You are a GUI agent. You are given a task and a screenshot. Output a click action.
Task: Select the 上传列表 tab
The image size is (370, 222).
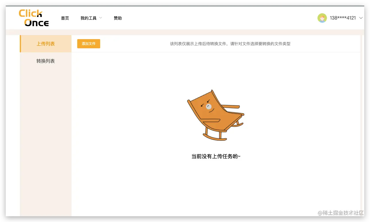(45, 43)
